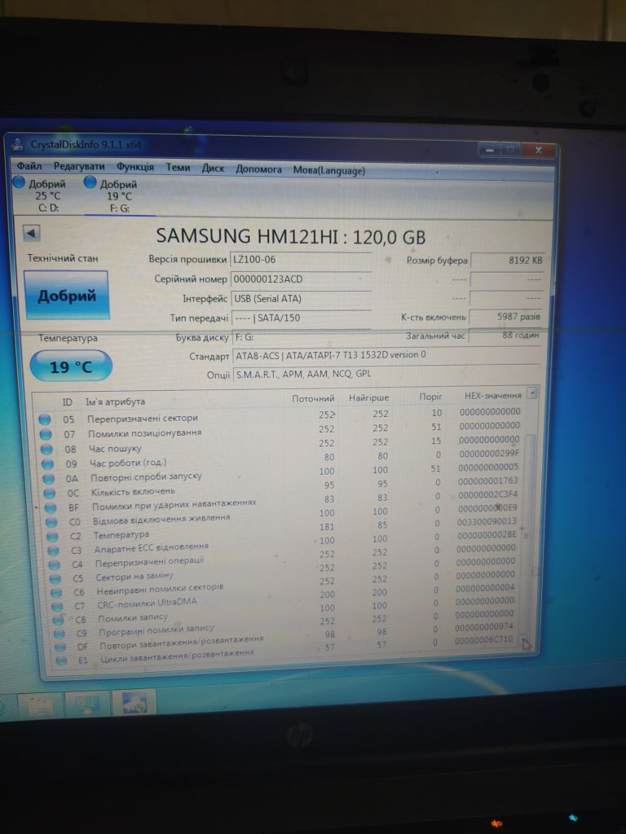Click status icon of attribute 09 Час роботи

pyautogui.click(x=48, y=463)
